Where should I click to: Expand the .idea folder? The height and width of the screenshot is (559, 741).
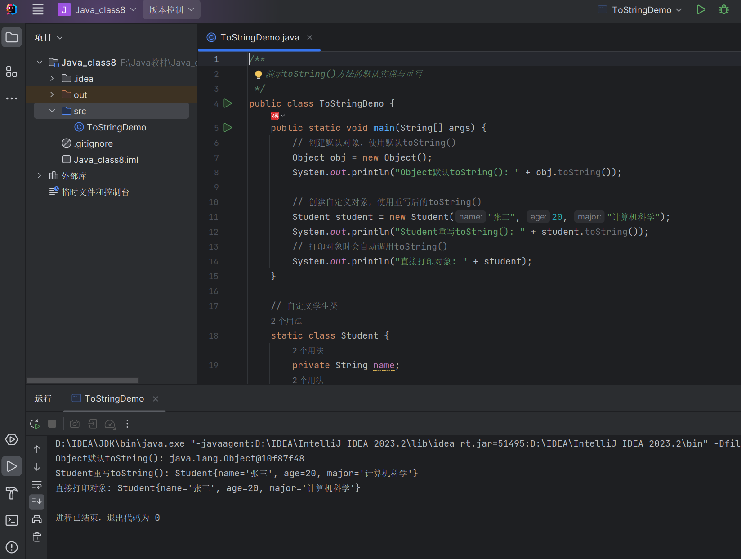(x=52, y=79)
